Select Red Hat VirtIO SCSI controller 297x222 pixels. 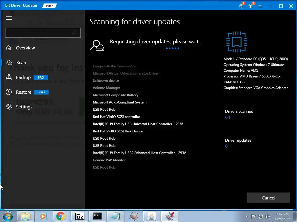pyautogui.click(x=116, y=117)
